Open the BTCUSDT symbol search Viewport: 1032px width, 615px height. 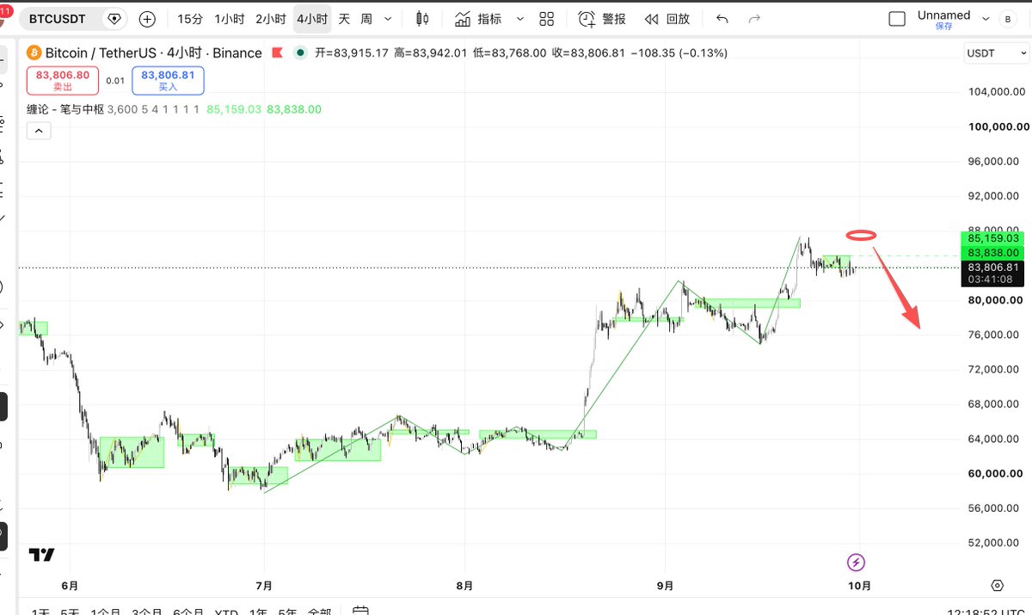(57, 19)
